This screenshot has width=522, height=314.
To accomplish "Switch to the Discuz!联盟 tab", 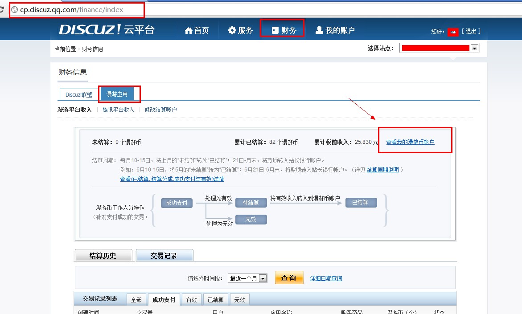I will click(79, 94).
